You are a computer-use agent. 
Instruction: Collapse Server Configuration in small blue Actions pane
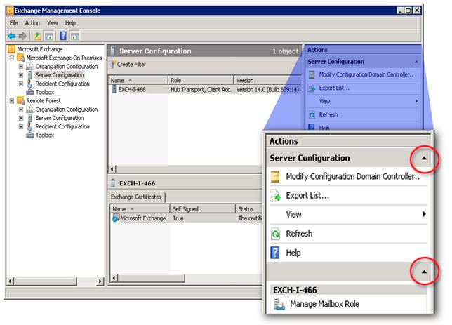pyautogui.click(x=416, y=62)
